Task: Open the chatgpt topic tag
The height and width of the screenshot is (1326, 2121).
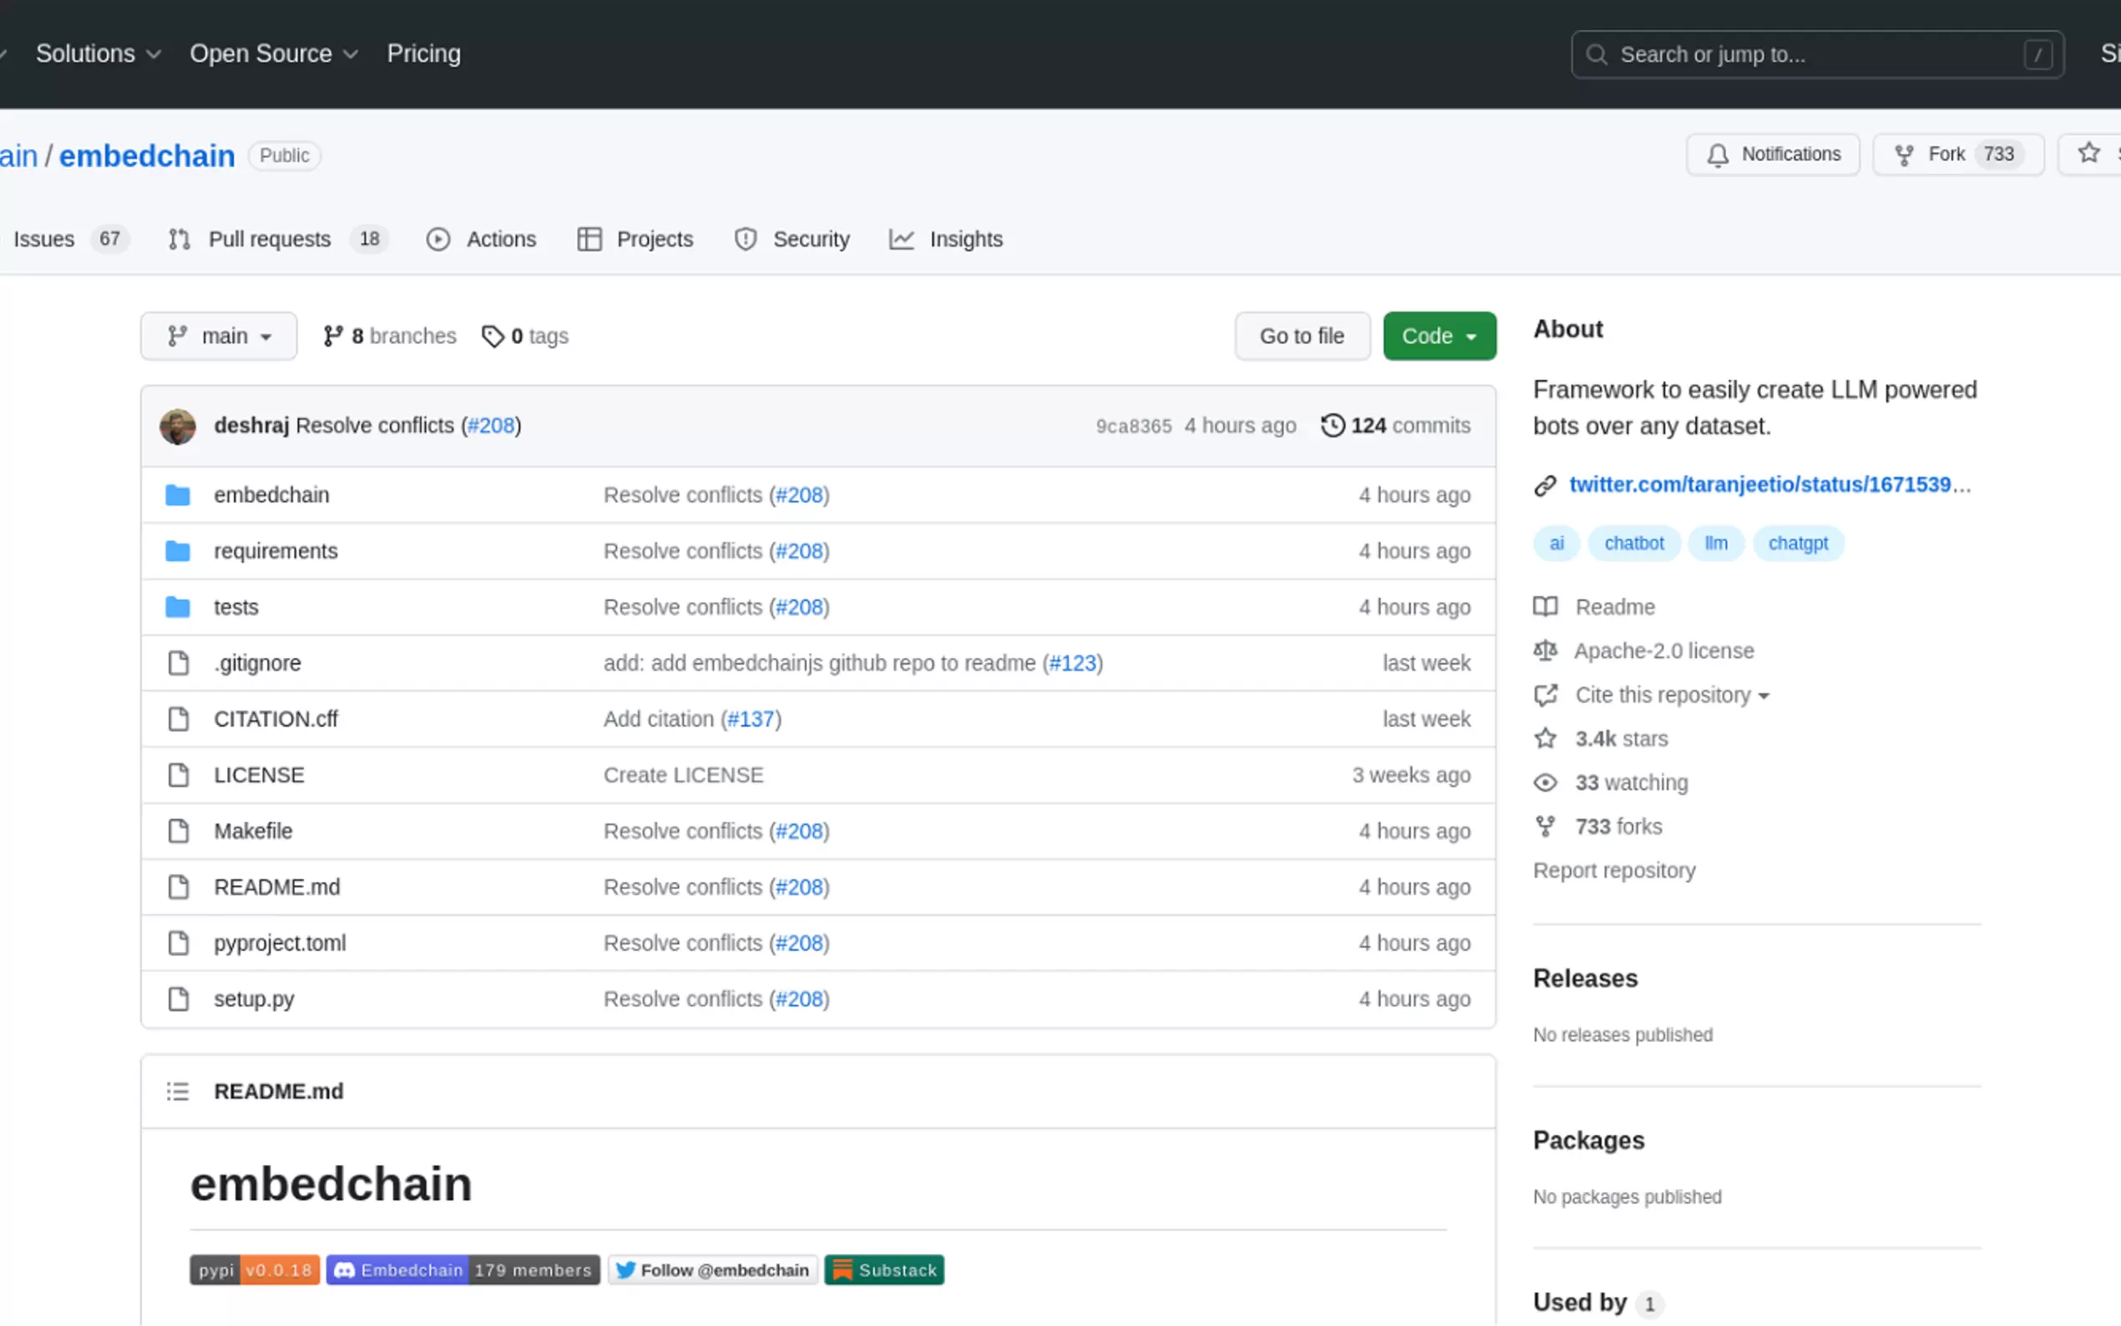Action: pyautogui.click(x=1798, y=543)
